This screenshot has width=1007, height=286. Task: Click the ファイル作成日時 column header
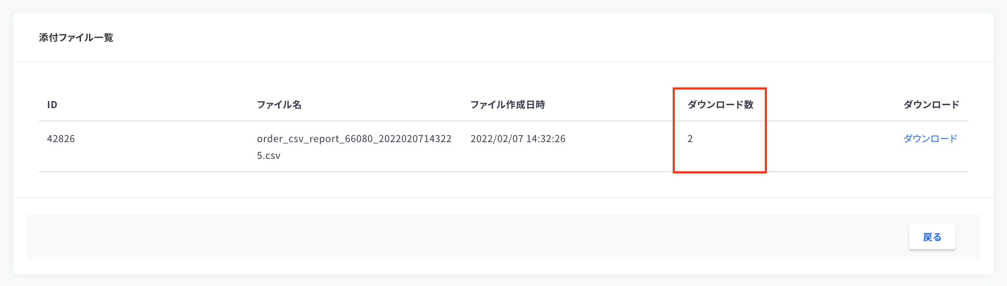click(507, 105)
